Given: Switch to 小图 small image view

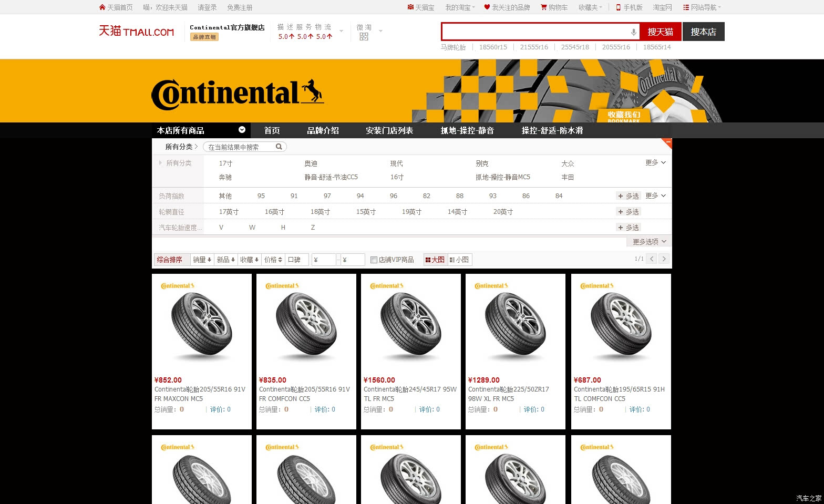Looking at the screenshot, I should tap(460, 260).
